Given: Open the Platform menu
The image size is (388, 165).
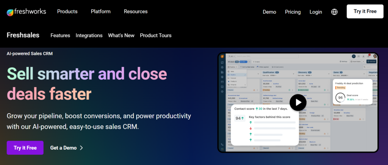Looking at the screenshot, I should [x=101, y=11].
